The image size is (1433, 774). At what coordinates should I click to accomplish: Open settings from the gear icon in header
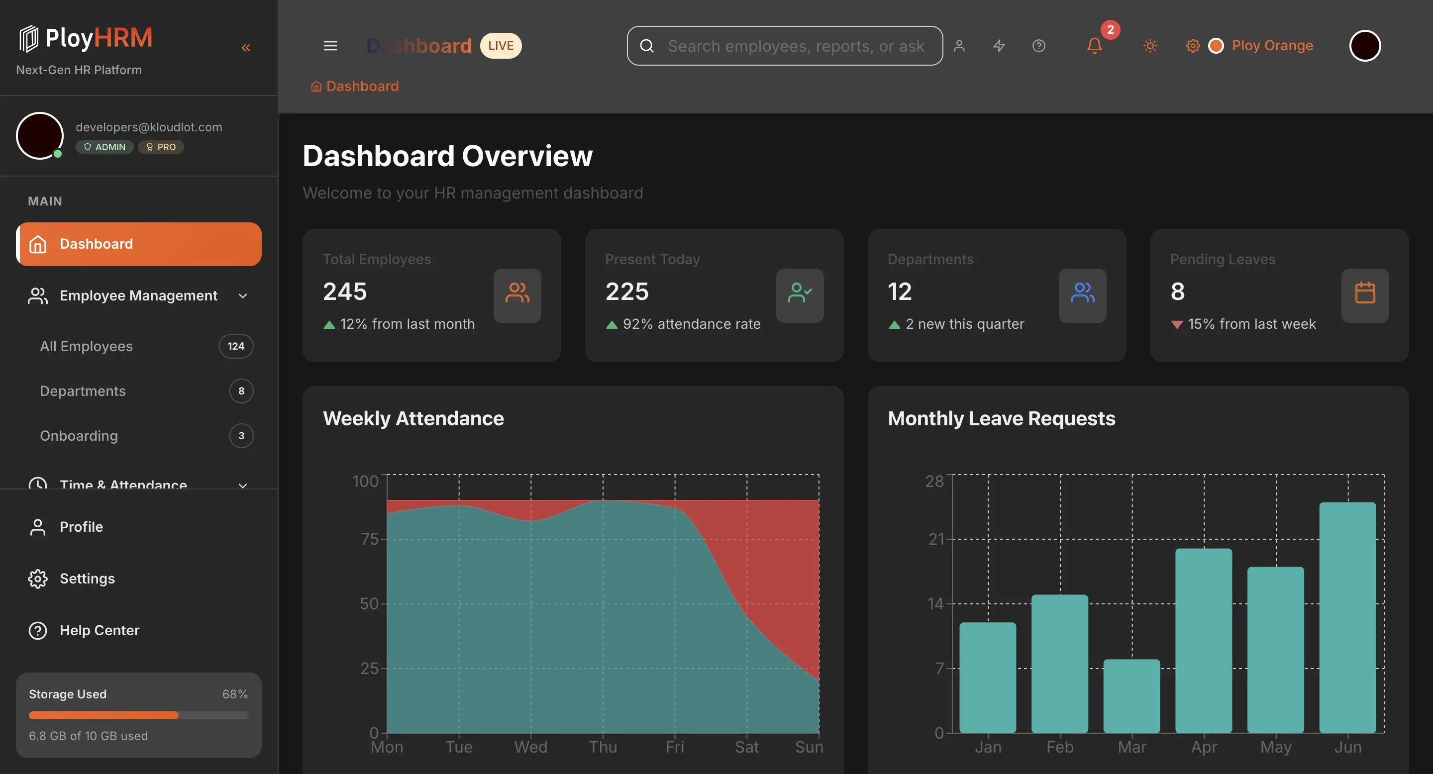pos(1193,46)
